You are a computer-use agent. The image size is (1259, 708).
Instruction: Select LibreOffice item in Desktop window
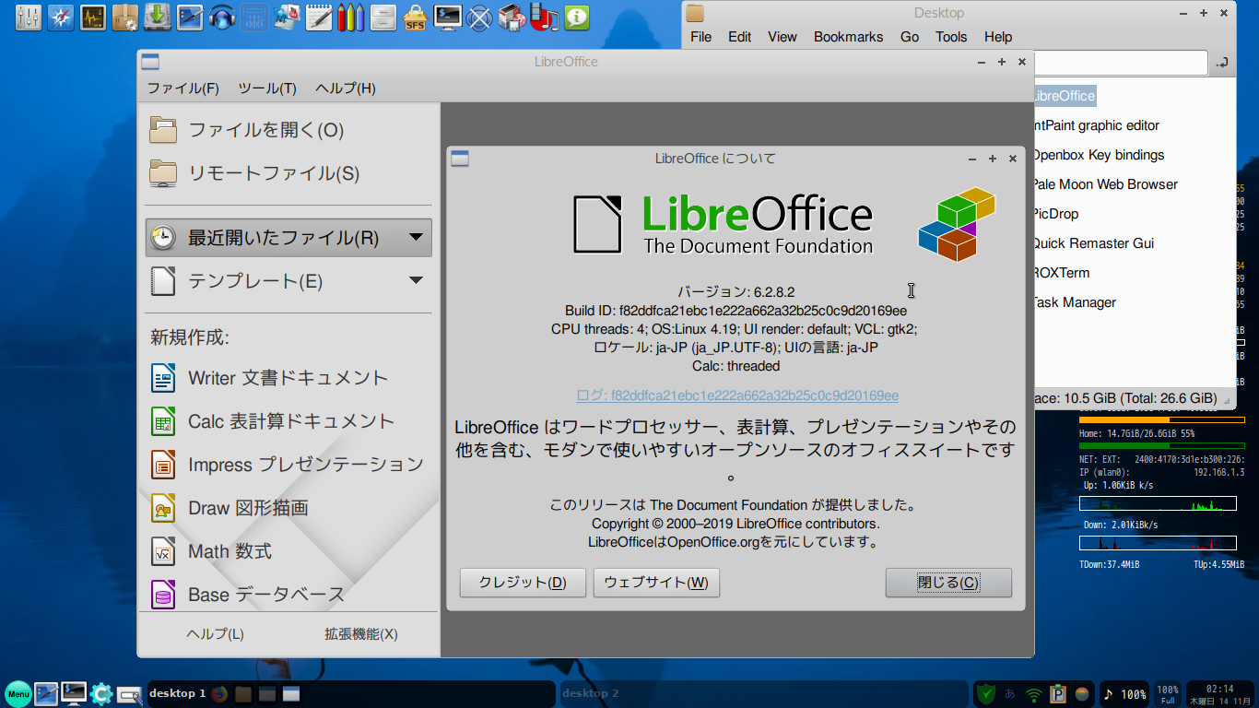point(1065,96)
